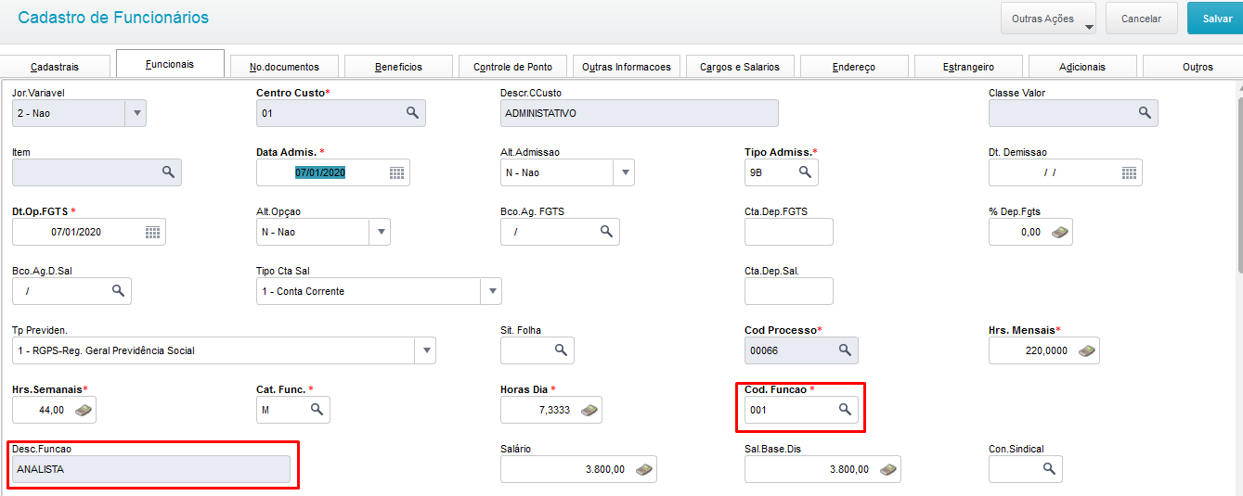Switch to Adicionais tab

tap(1082, 67)
